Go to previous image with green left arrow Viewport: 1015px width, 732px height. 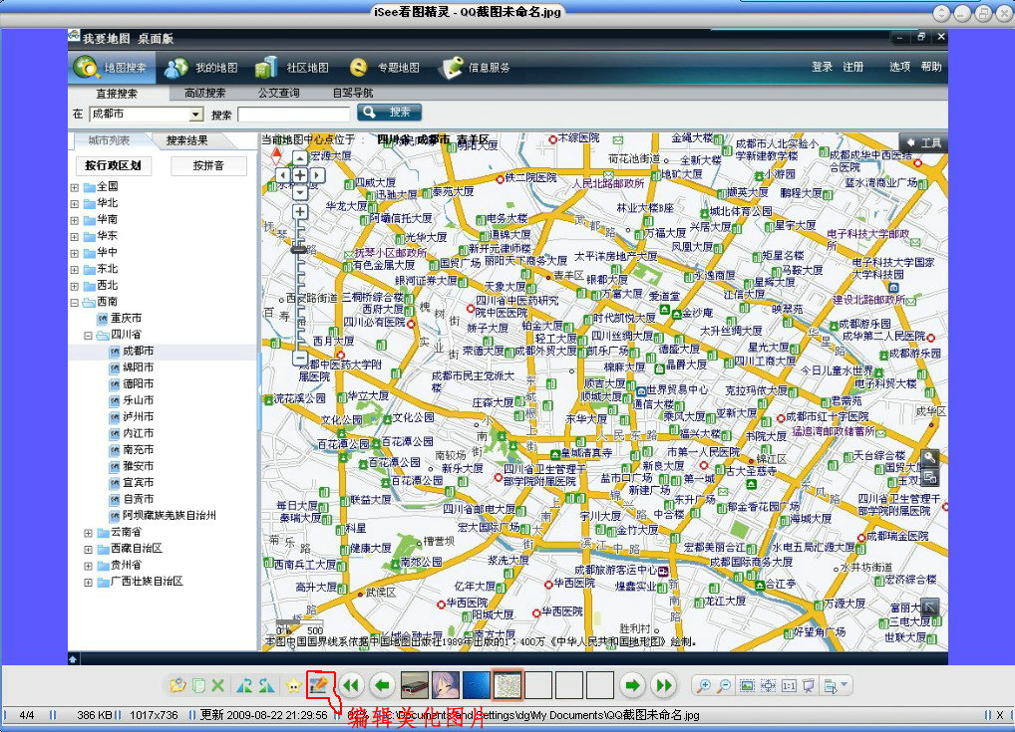(x=383, y=685)
